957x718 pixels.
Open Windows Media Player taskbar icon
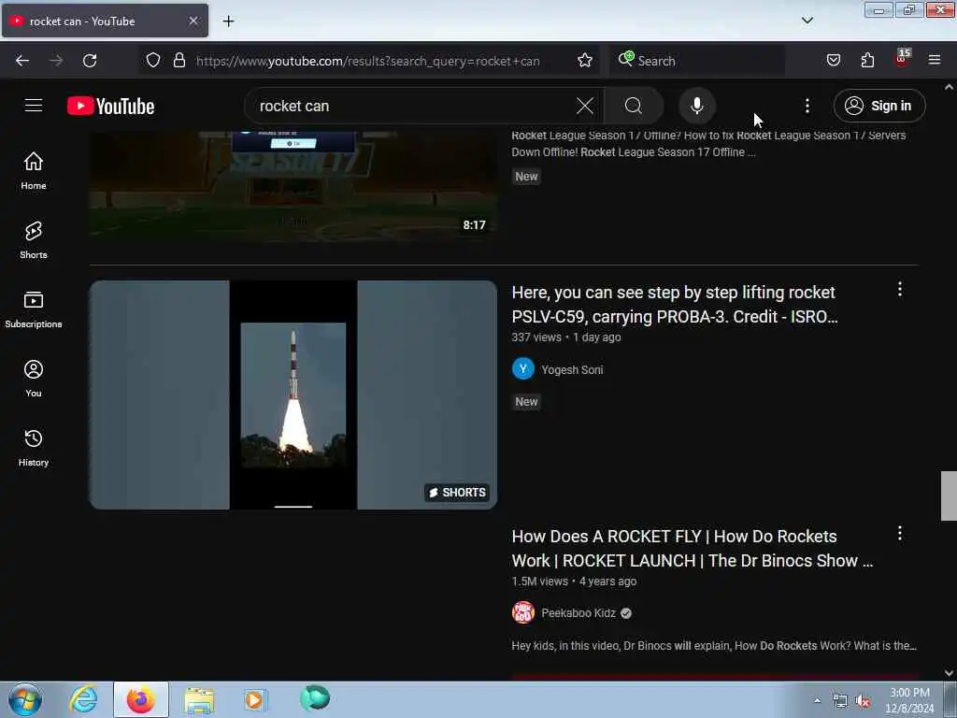[255, 699]
